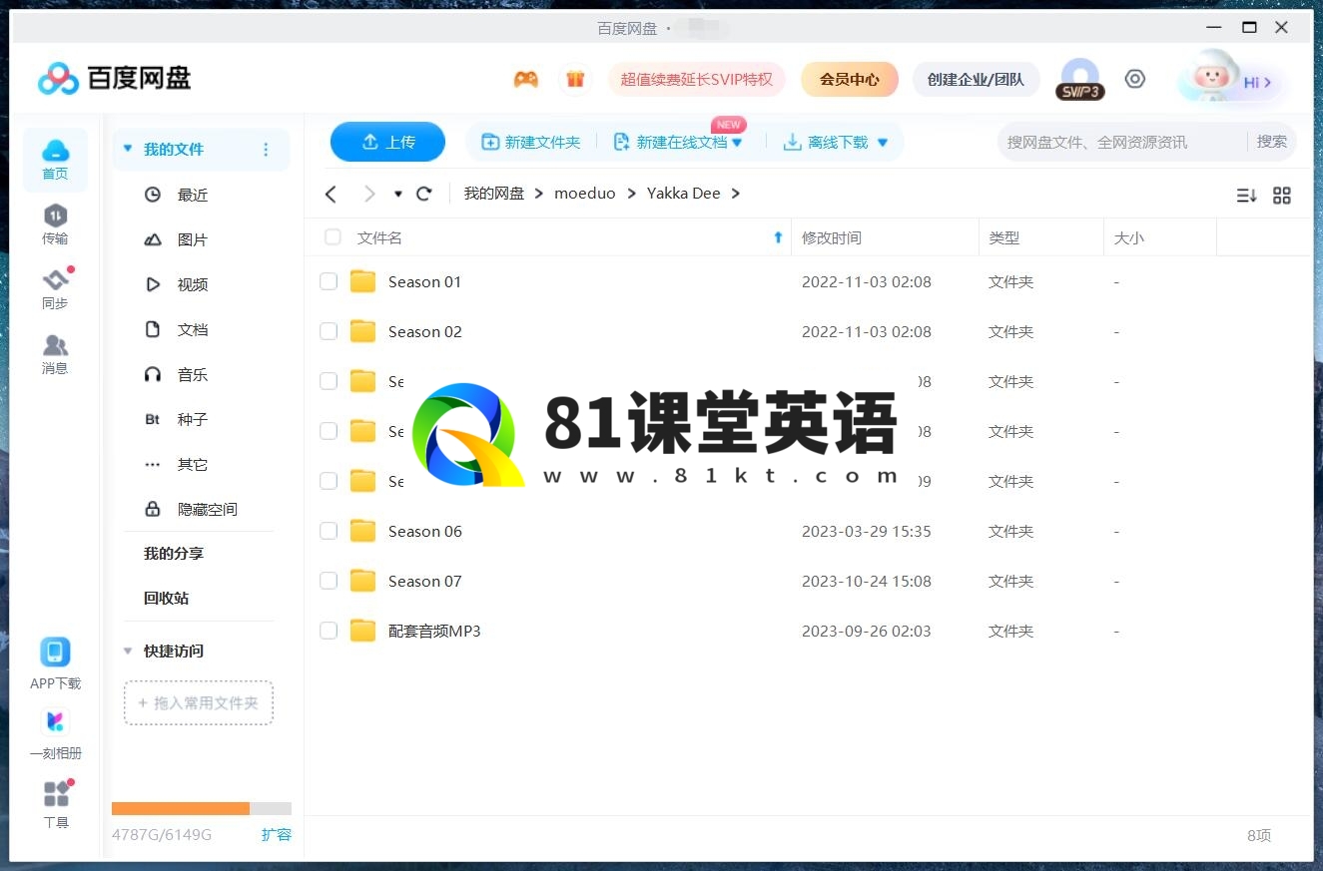
Task: Go back with the left arrow
Action: click(331, 194)
